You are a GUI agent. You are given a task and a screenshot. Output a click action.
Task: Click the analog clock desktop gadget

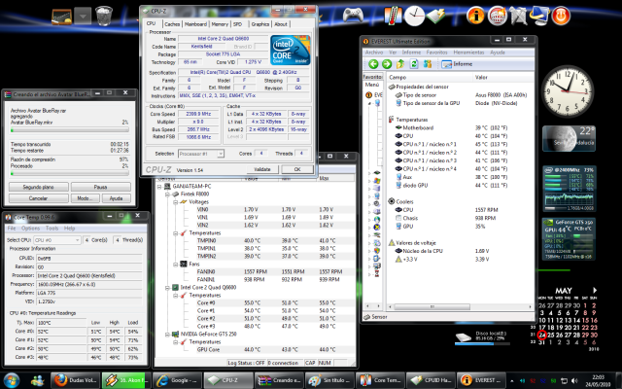pyautogui.click(x=568, y=91)
